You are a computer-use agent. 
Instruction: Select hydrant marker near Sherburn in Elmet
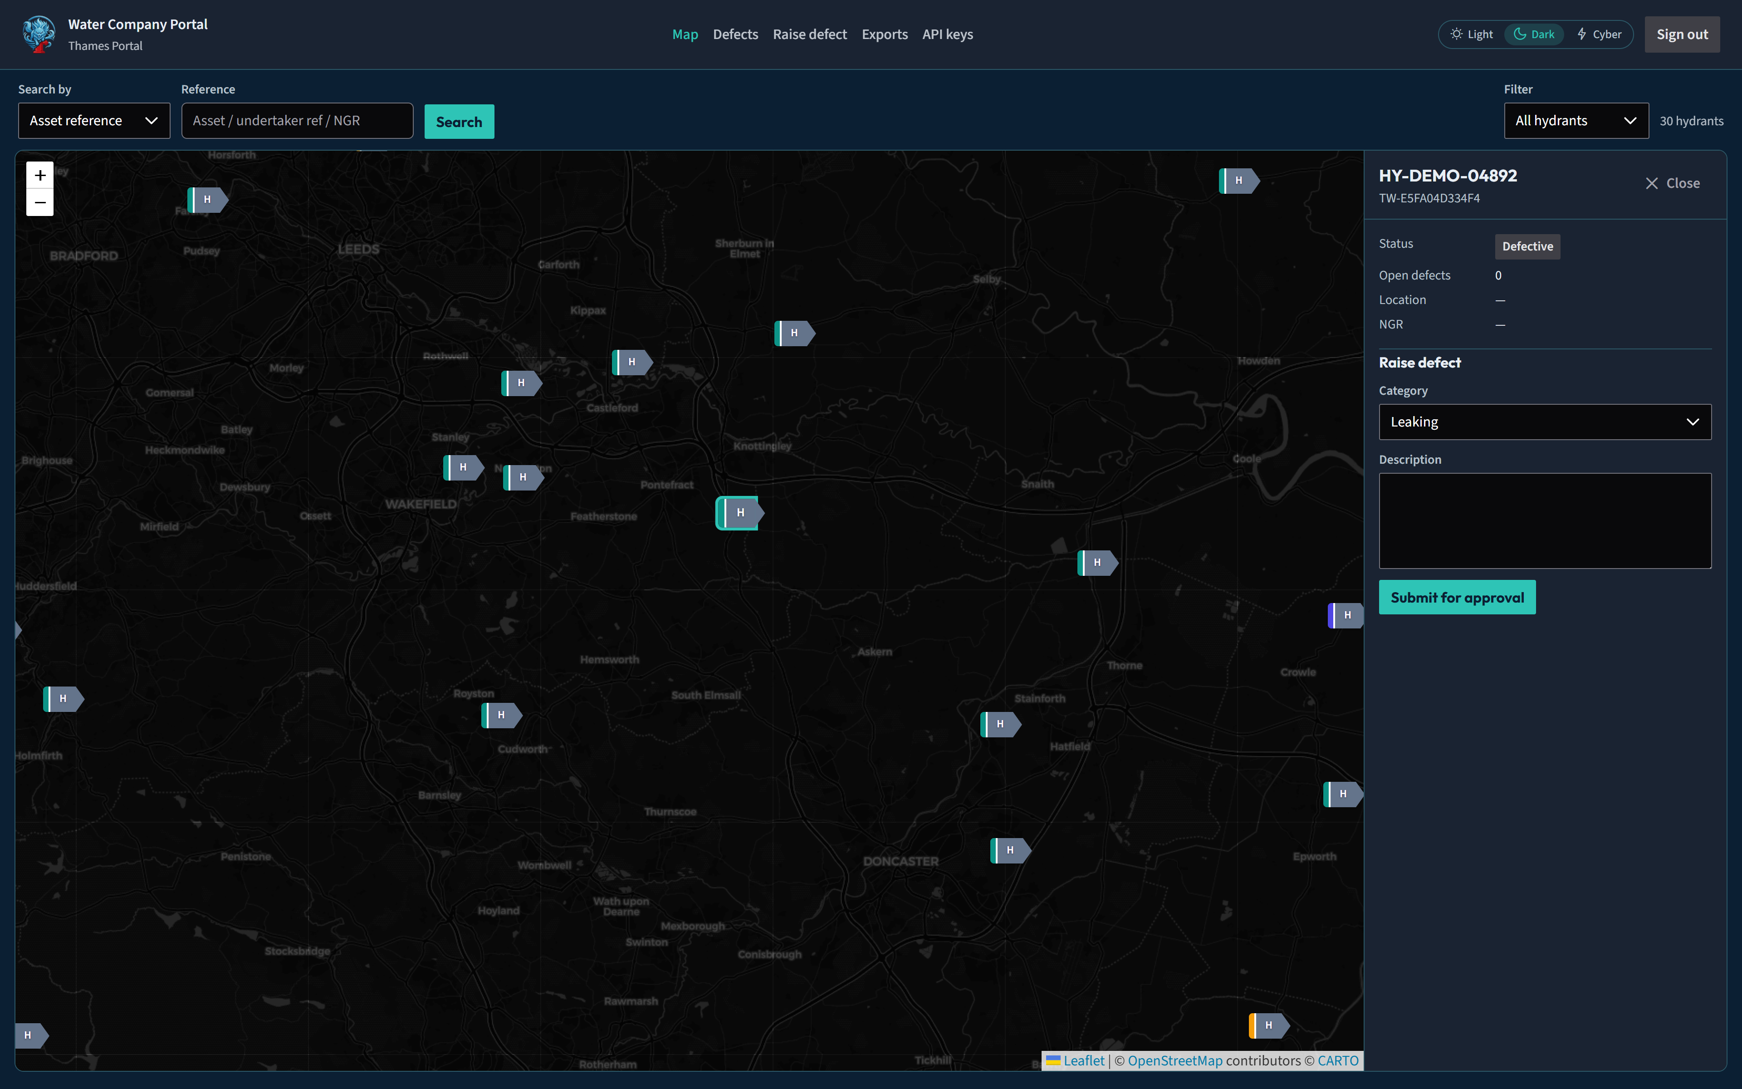[x=794, y=333]
